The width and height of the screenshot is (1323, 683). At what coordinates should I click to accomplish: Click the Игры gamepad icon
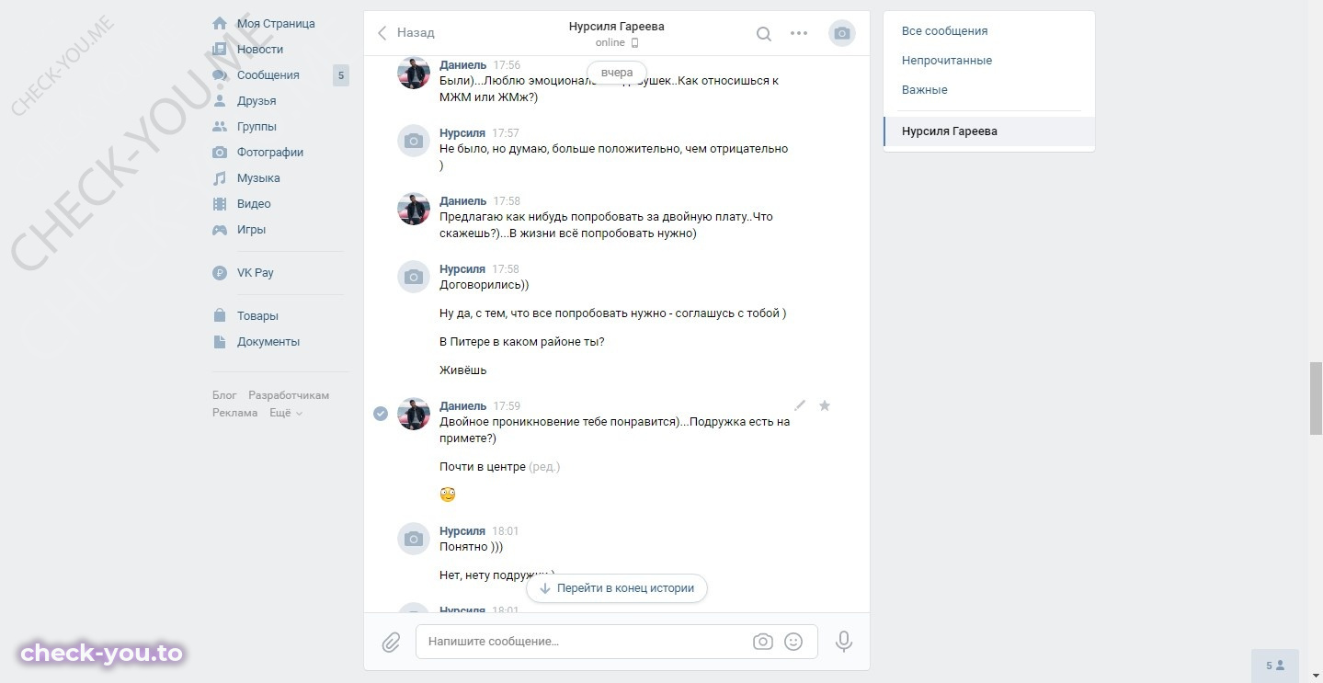click(220, 229)
